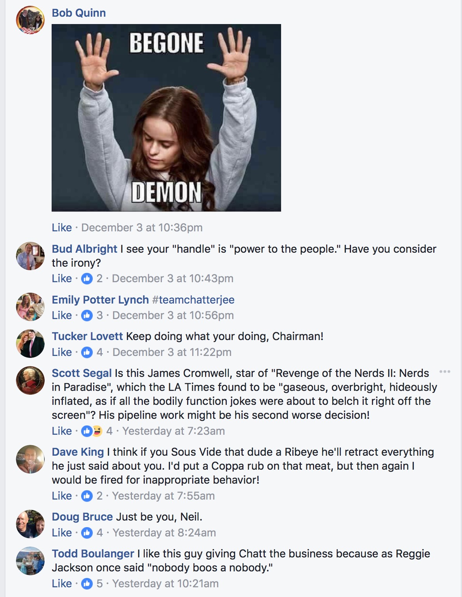Click thumbs-up reaction icon on Tucker Lovett's comment
This screenshot has height=597, width=462.
point(87,352)
